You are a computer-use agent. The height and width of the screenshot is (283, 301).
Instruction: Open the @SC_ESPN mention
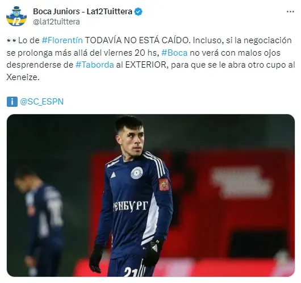(x=41, y=102)
